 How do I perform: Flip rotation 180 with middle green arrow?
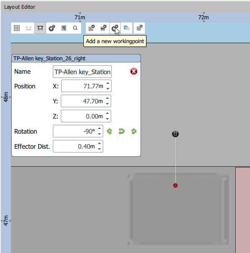[x=122, y=132]
